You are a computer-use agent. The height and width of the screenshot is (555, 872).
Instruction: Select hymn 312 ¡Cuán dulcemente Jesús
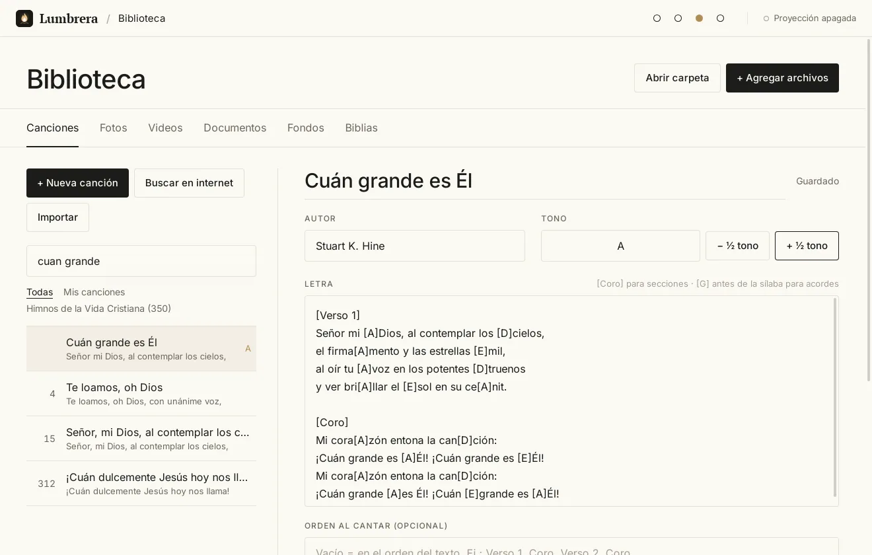[x=141, y=483]
